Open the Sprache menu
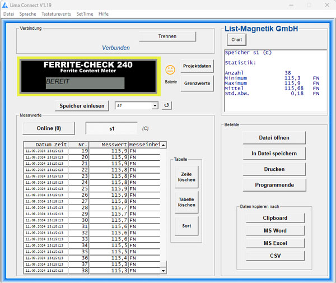 (27, 13)
